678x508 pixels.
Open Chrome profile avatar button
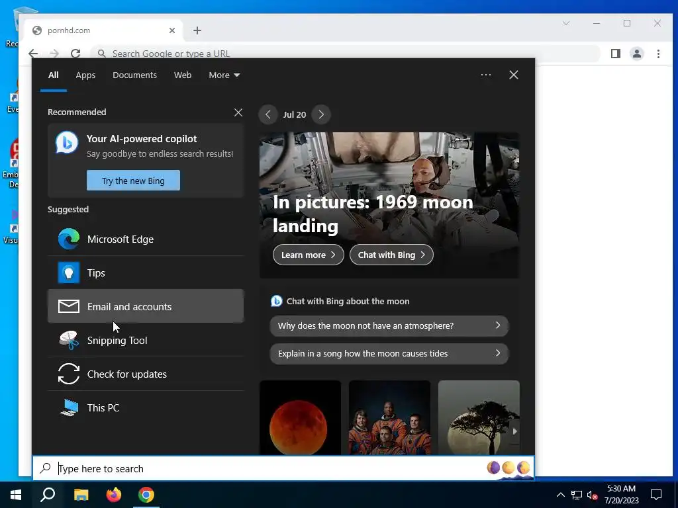[636, 54]
